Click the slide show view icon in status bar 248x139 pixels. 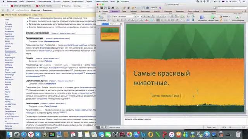pyautogui.click(x=106, y=127)
